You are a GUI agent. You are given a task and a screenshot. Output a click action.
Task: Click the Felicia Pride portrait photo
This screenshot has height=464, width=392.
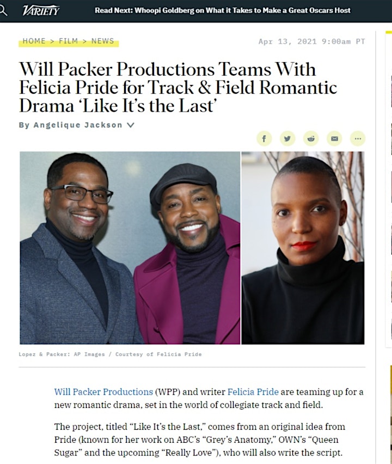[303, 248]
